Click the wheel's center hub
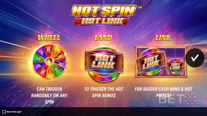This screenshot has width=207, height=116. [x=49, y=61]
